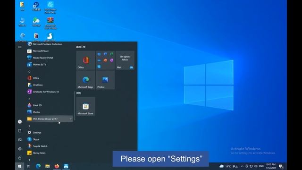Select the WinRAR archive desktop icon
This screenshot has height=170, width=302.
click(50, 23)
